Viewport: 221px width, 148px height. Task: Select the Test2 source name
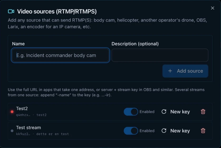point(22,108)
